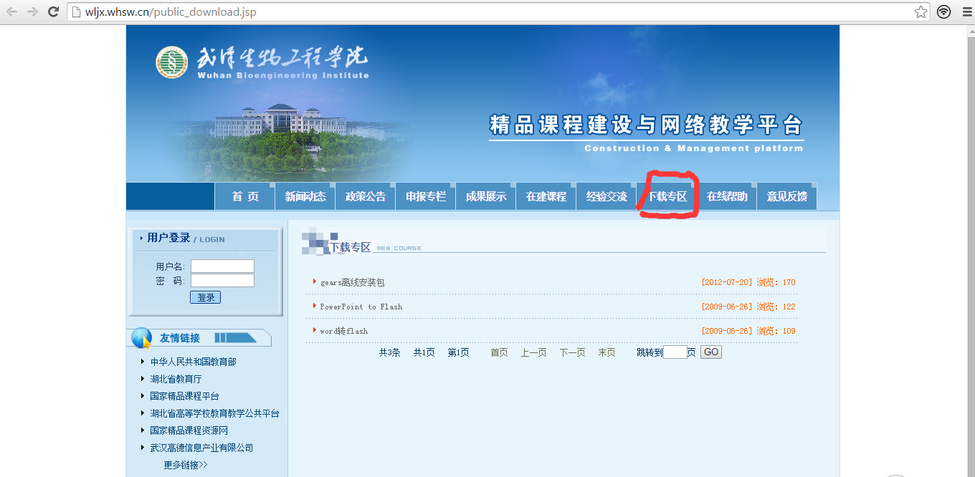
Task: Click the Wuhan Bioengineering Institute logo
Action: tap(171, 62)
